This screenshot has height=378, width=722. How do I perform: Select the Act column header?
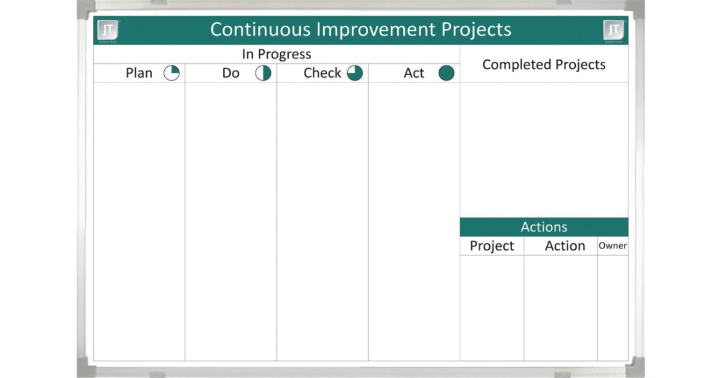(x=414, y=73)
